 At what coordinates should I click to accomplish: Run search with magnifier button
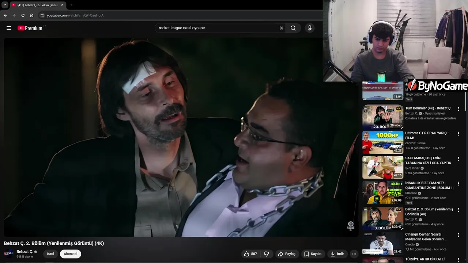pos(293,28)
